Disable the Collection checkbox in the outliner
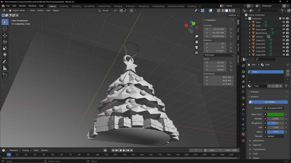 pos(280,18)
